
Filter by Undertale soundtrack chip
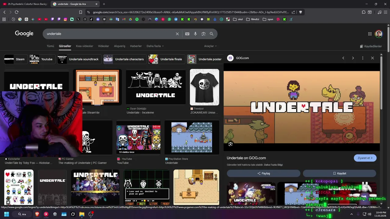(79, 59)
